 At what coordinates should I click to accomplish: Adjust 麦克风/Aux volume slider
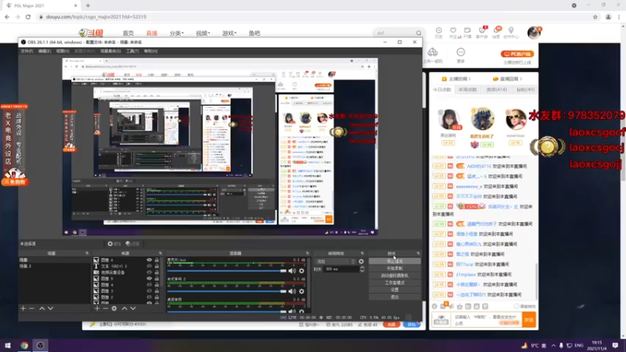coord(226,271)
